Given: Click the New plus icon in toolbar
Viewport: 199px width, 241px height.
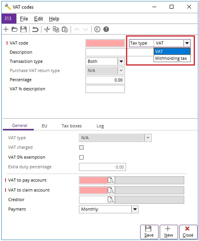Looking at the screenshot, I should point(6,29).
